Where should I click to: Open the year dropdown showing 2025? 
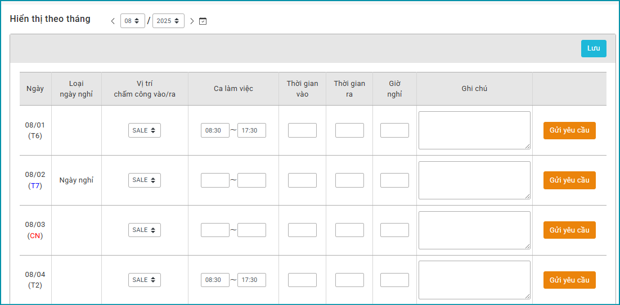point(168,21)
